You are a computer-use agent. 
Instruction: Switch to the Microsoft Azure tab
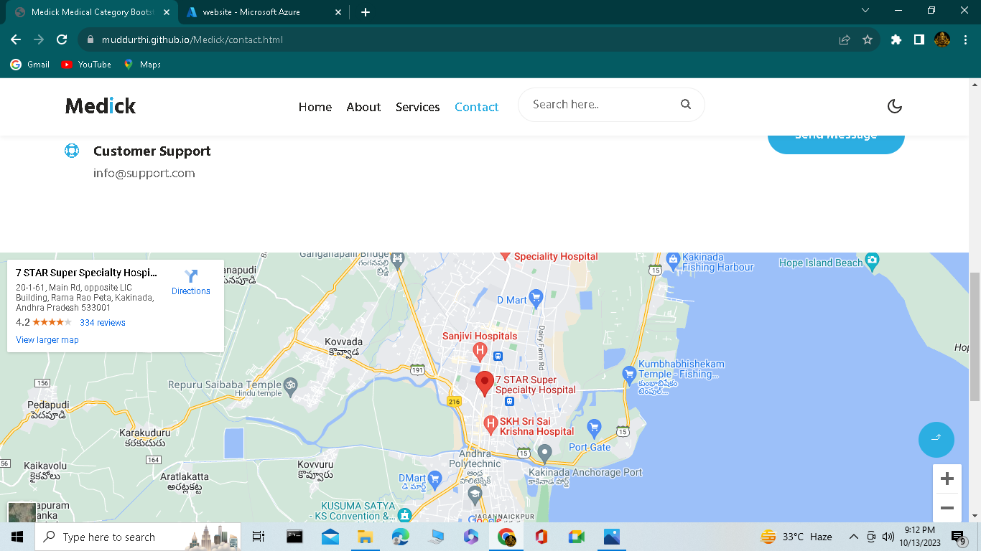point(251,11)
